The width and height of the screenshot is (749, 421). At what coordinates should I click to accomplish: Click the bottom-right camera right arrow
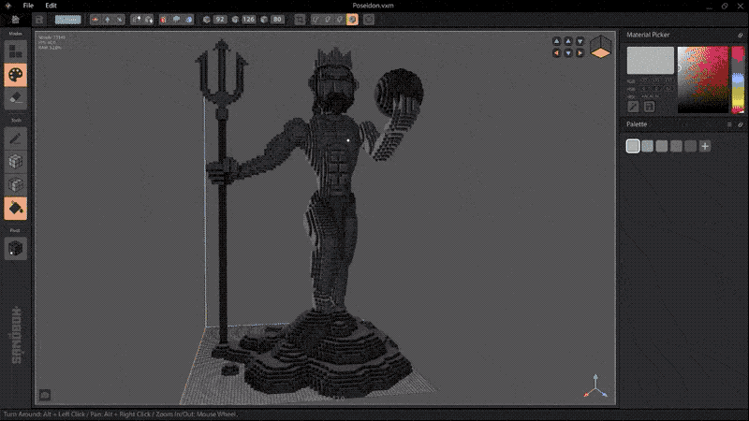point(580,53)
